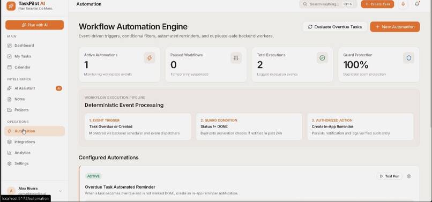
Task: Click the Ctrl K shortcut badge
Action: click(x=347, y=4)
